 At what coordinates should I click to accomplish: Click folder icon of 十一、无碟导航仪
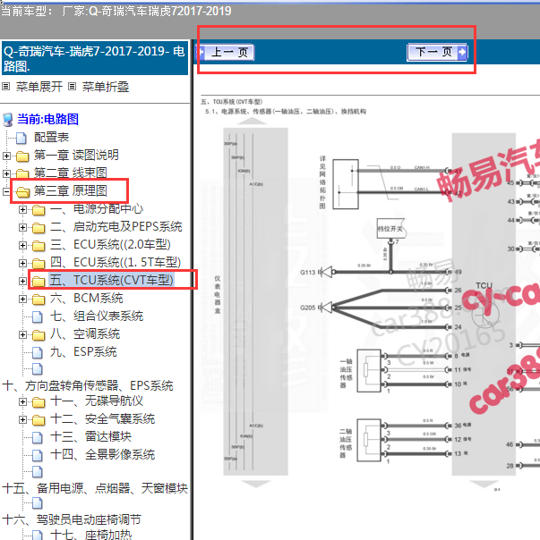(x=39, y=402)
